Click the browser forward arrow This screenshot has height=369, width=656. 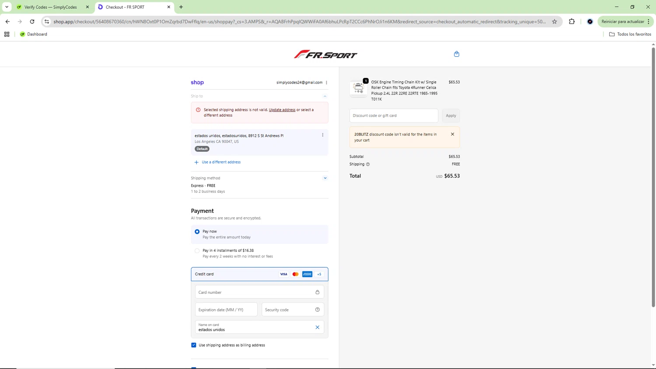coord(20,21)
